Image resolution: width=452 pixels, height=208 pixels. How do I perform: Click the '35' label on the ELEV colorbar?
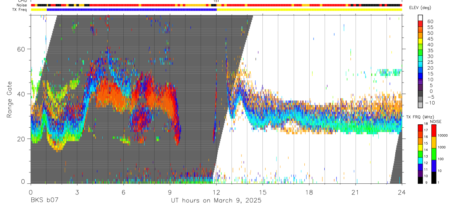click(430, 51)
